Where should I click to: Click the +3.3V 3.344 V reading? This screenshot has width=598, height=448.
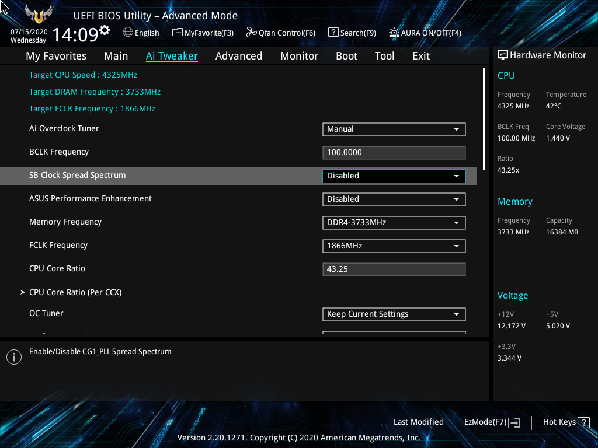[509, 358]
